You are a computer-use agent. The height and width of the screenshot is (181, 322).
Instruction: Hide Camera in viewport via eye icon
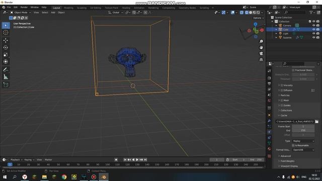pos(313,26)
